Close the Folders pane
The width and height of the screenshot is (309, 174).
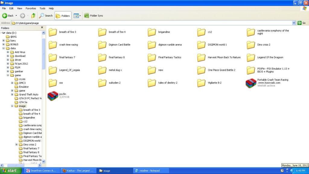coord(42,27)
